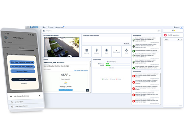This screenshot has width=184, height=138.
Task: Open the Update Panels dropdown in toolbar
Action: click(60, 27)
